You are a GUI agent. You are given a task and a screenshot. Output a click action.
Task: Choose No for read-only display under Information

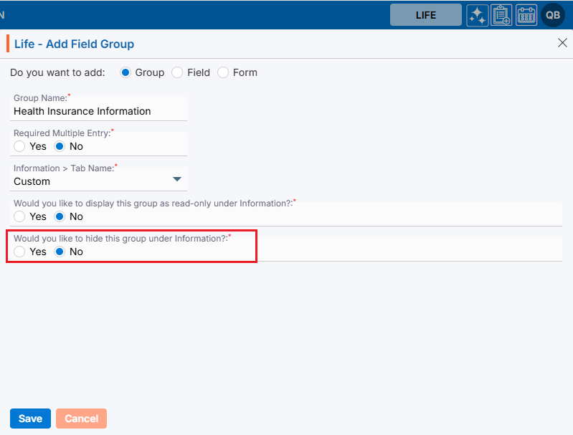coord(60,216)
